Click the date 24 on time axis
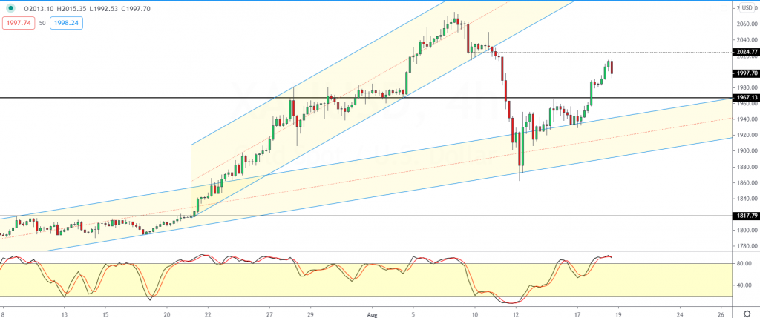This screenshot has width=760, height=318. point(680,313)
